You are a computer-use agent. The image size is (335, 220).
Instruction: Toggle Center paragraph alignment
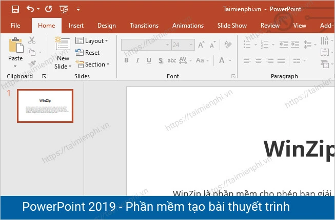tap(259, 60)
